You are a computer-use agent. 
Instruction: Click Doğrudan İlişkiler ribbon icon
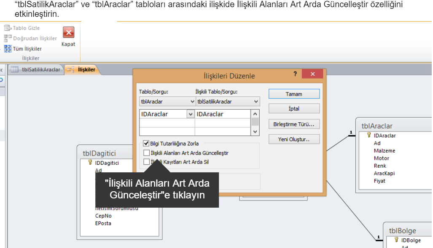8,38
